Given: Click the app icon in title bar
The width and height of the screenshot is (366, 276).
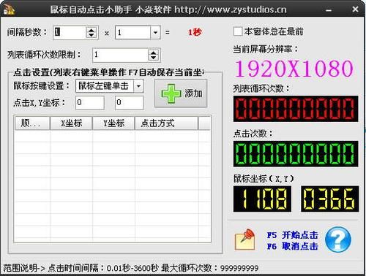Looking at the screenshot, I should tap(9, 9).
